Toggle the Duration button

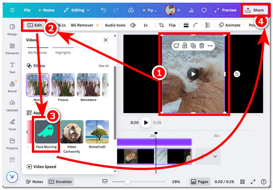(x=61, y=181)
